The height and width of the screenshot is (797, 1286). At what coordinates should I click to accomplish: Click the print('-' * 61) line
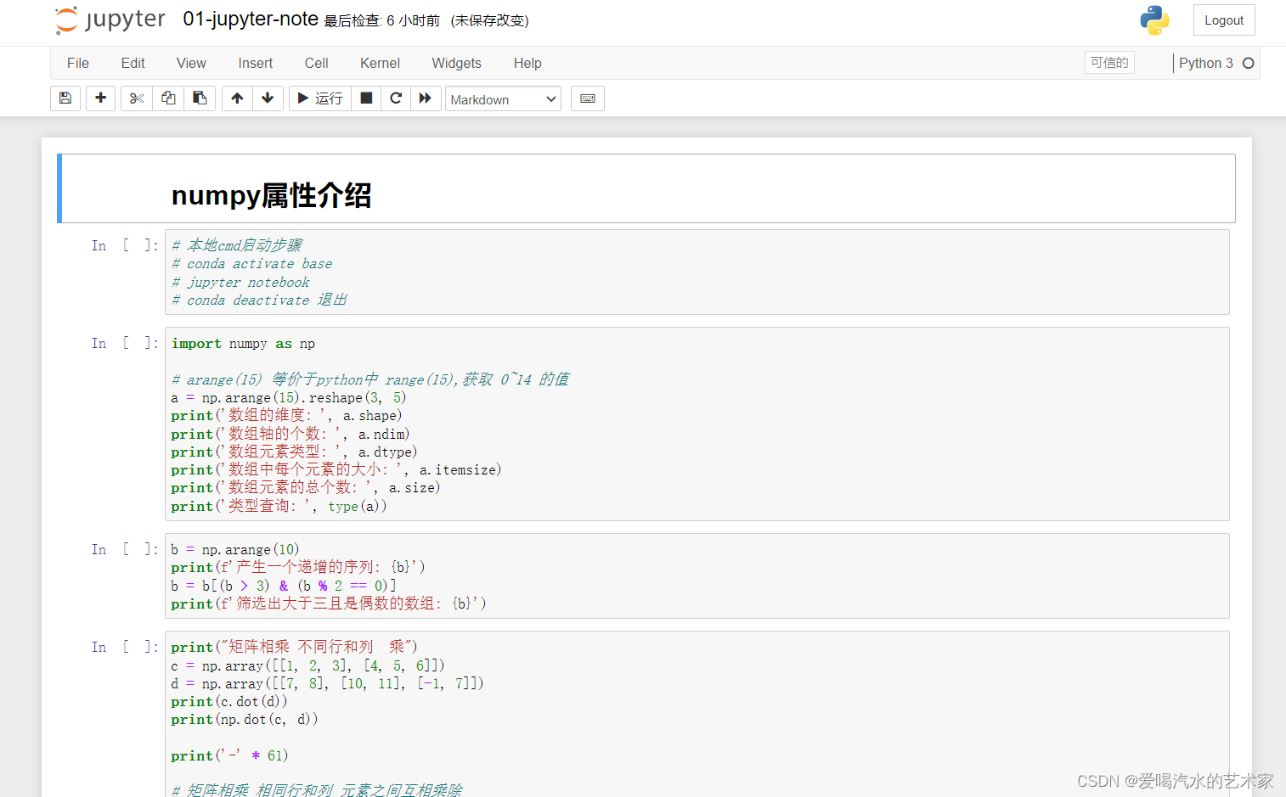pyautogui.click(x=229, y=755)
